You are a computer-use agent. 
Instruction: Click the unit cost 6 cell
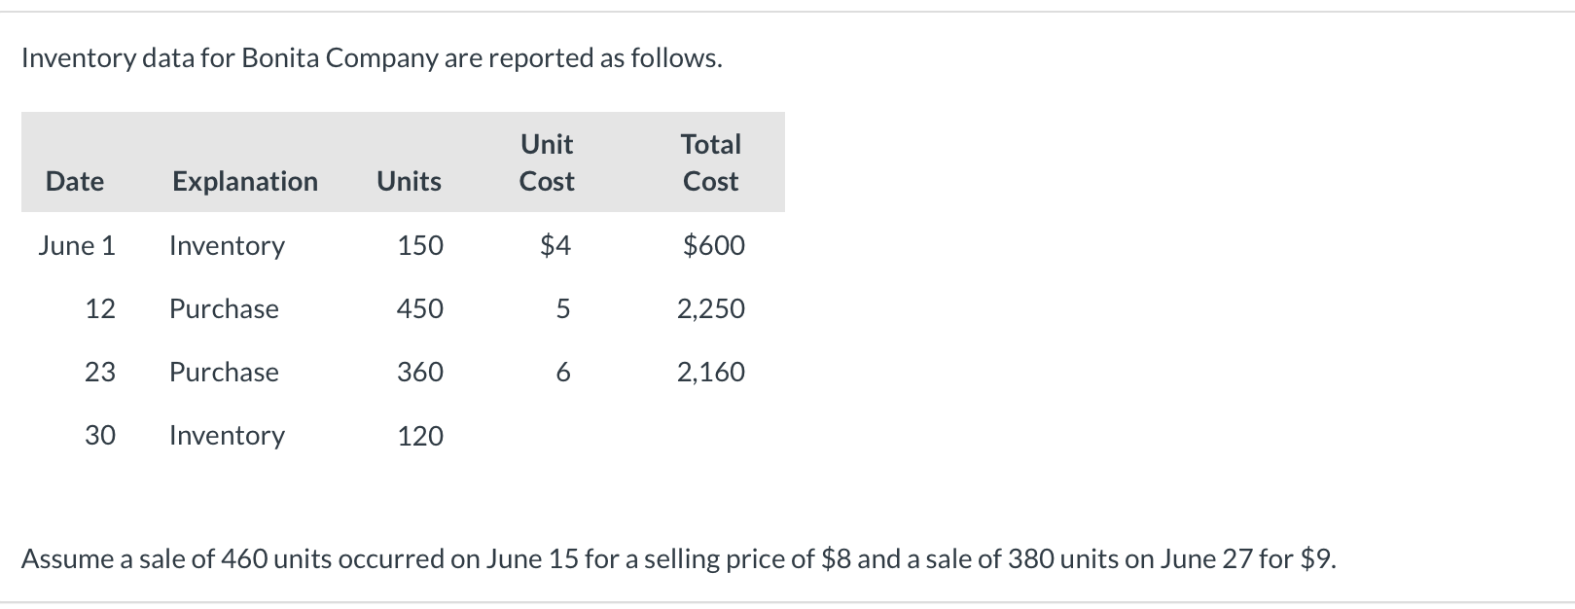(562, 372)
